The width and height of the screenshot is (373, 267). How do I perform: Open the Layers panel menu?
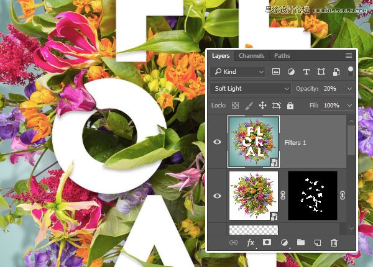pyautogui.click(x=349, y=56)
